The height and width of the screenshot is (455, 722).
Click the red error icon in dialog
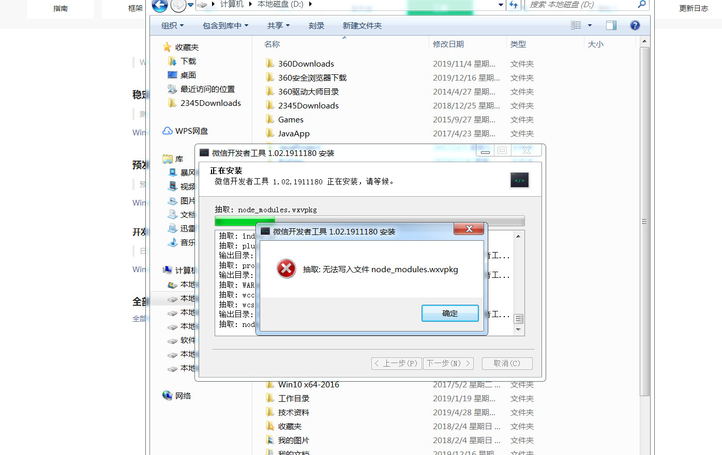[x=286, y=269]
